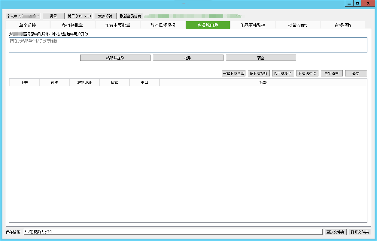Click 导出清单 to export list
The height and width of the screenshot is (241, 377).
click(331, 73)
